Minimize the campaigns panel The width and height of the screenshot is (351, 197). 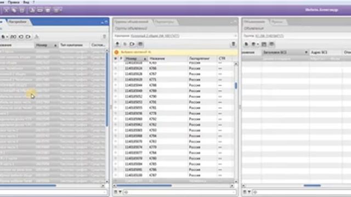[103, 22]
